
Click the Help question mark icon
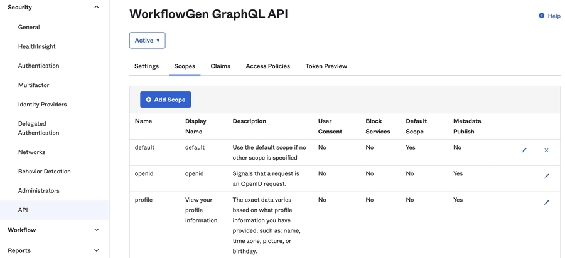pyautogui.click(x=542, y=16)
